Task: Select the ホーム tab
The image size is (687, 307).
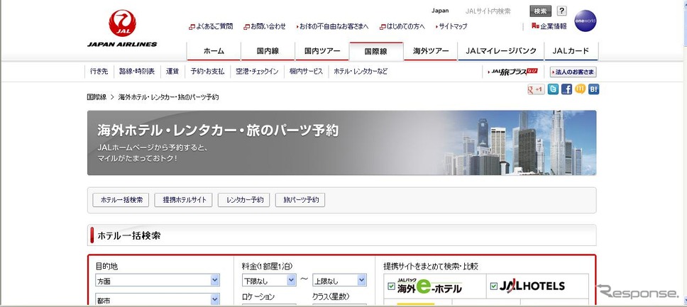Action: (x=214, y=51)
